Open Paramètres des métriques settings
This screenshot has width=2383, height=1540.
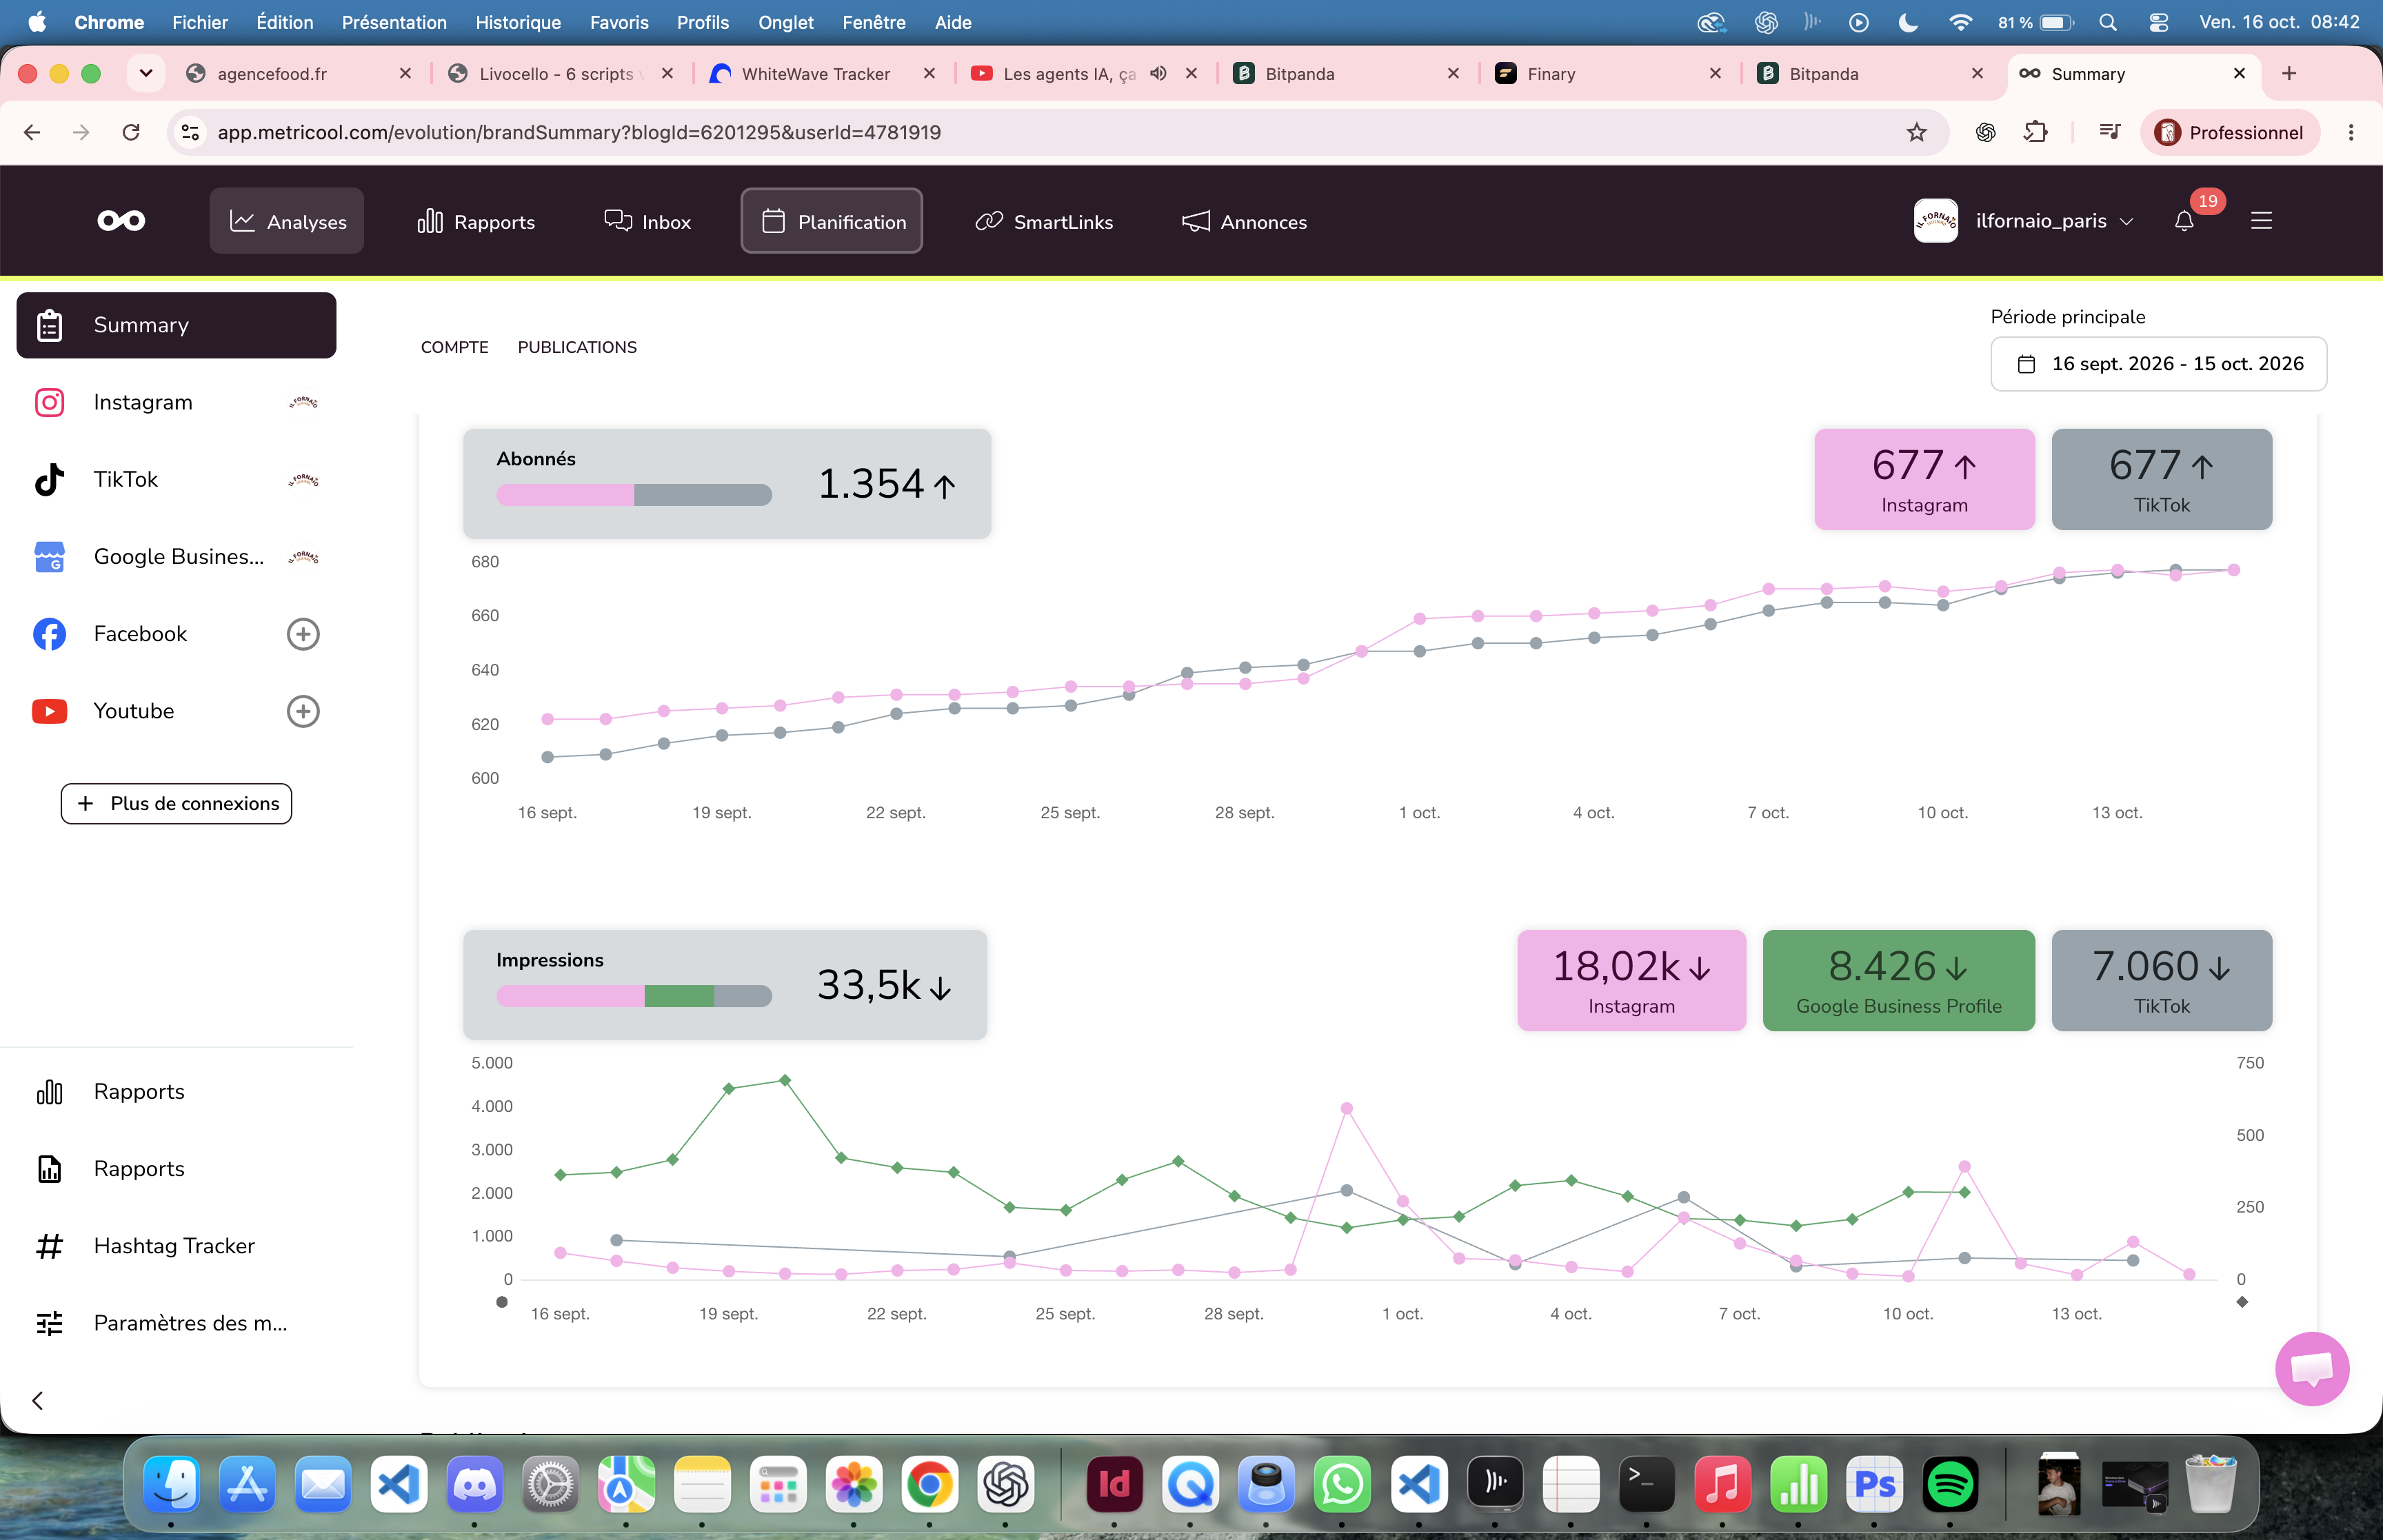[x=176, y=1322]
